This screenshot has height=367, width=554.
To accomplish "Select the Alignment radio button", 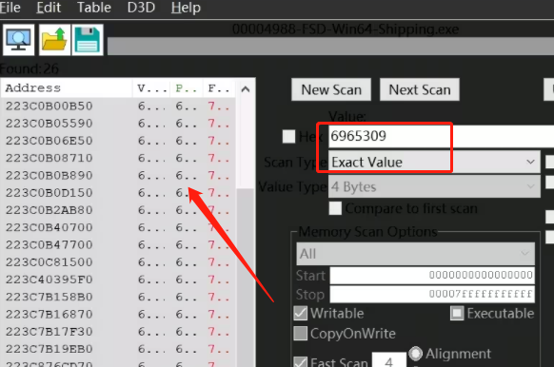I will coord(415,354).
